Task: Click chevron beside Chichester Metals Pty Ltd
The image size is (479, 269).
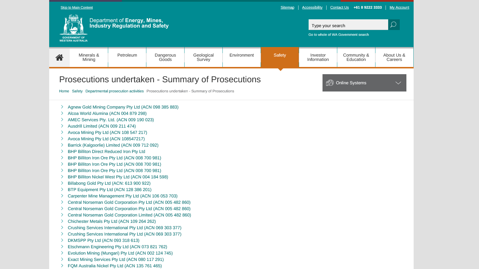Action: pos(62,221)
